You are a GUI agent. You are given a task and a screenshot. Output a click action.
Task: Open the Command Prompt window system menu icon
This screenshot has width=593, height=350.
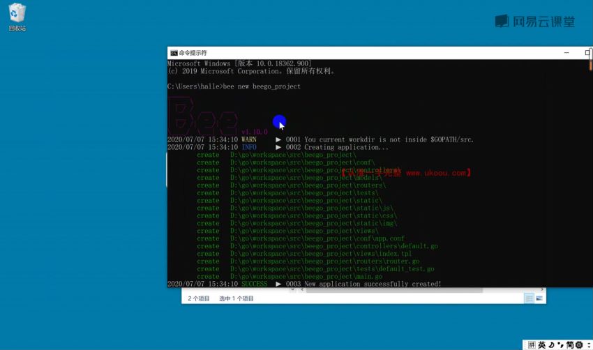[174, 53]
